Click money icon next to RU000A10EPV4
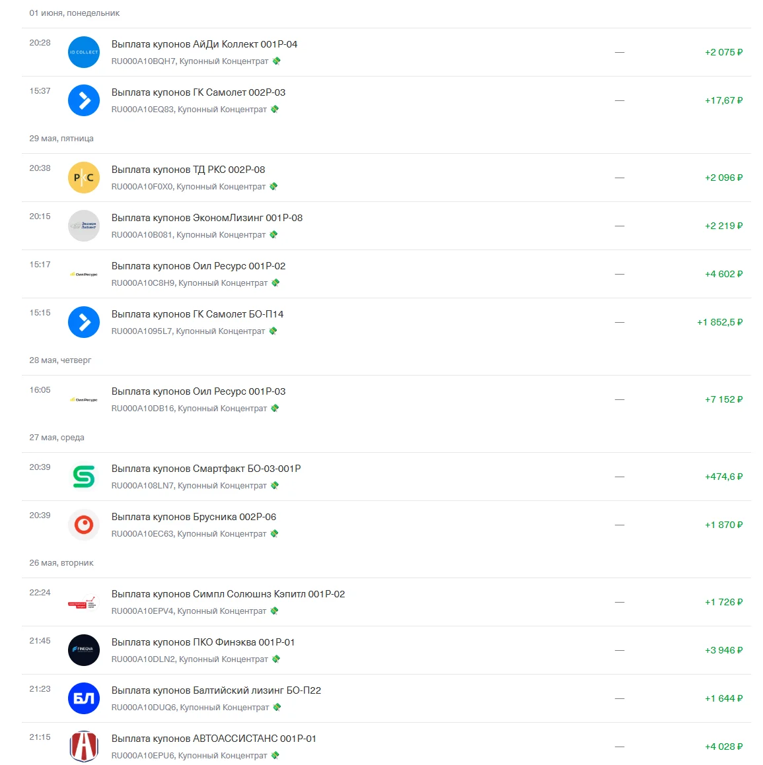The image size is (763, 765). point(274,611)
